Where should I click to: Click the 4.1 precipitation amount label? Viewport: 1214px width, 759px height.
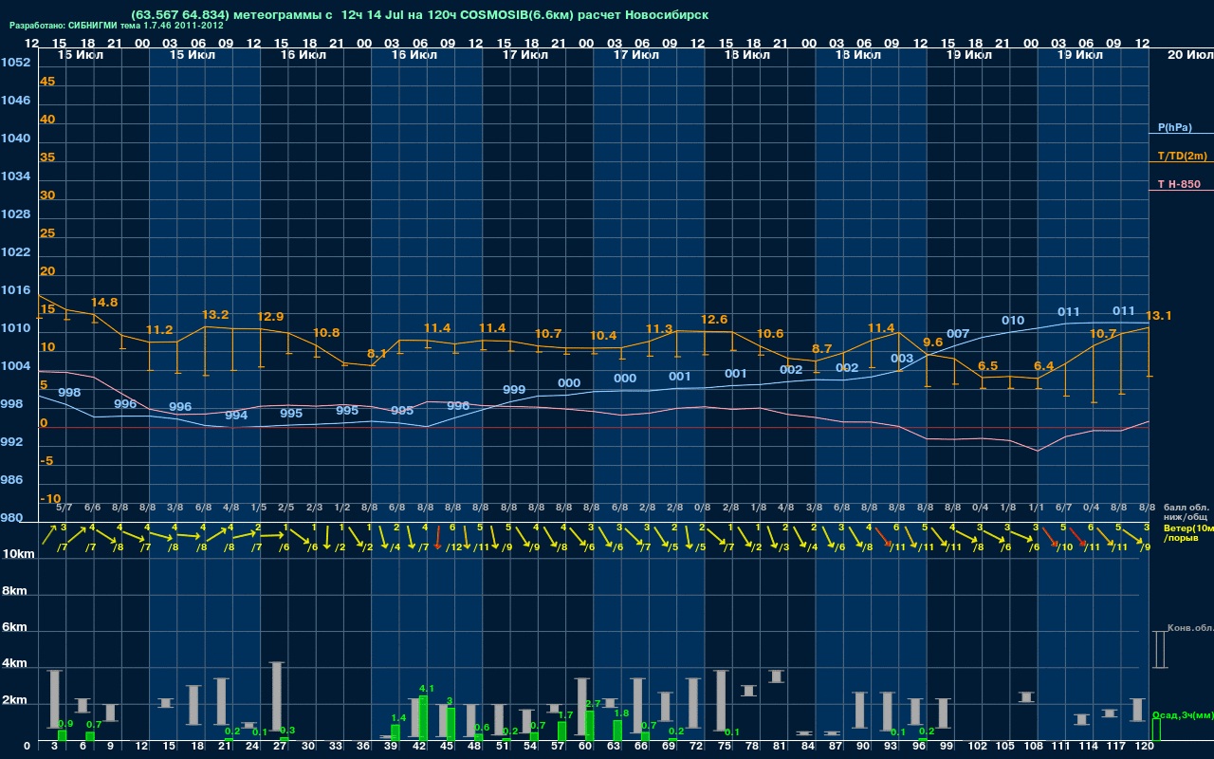point(427,689)
